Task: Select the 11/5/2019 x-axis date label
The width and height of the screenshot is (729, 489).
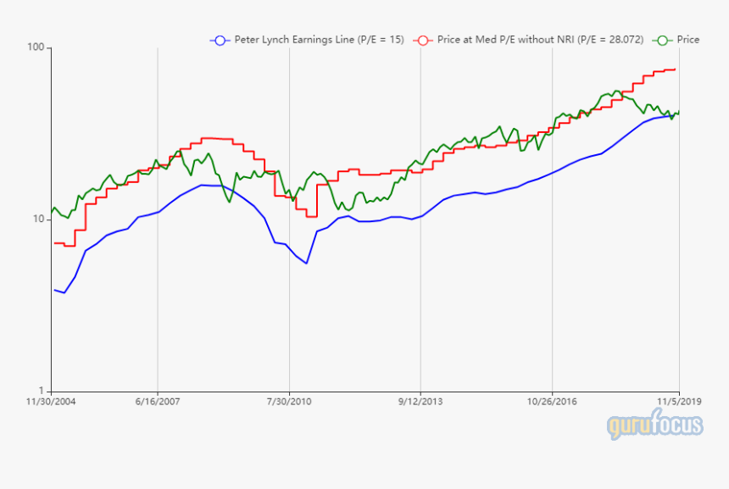Action: click(679, 402)
